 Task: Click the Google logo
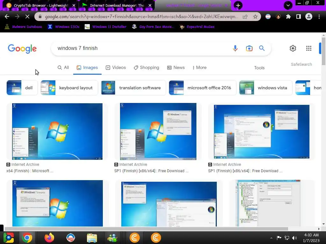(22, 49)
